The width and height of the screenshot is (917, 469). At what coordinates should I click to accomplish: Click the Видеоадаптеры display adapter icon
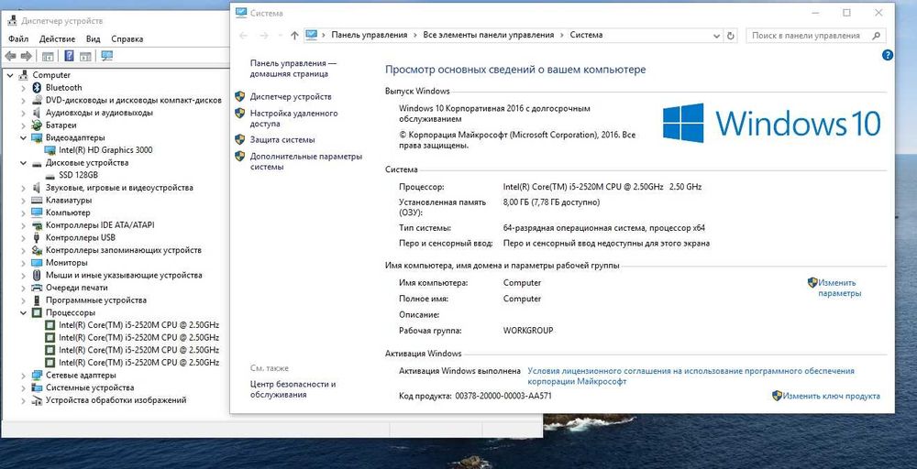(x=37, y=137)
